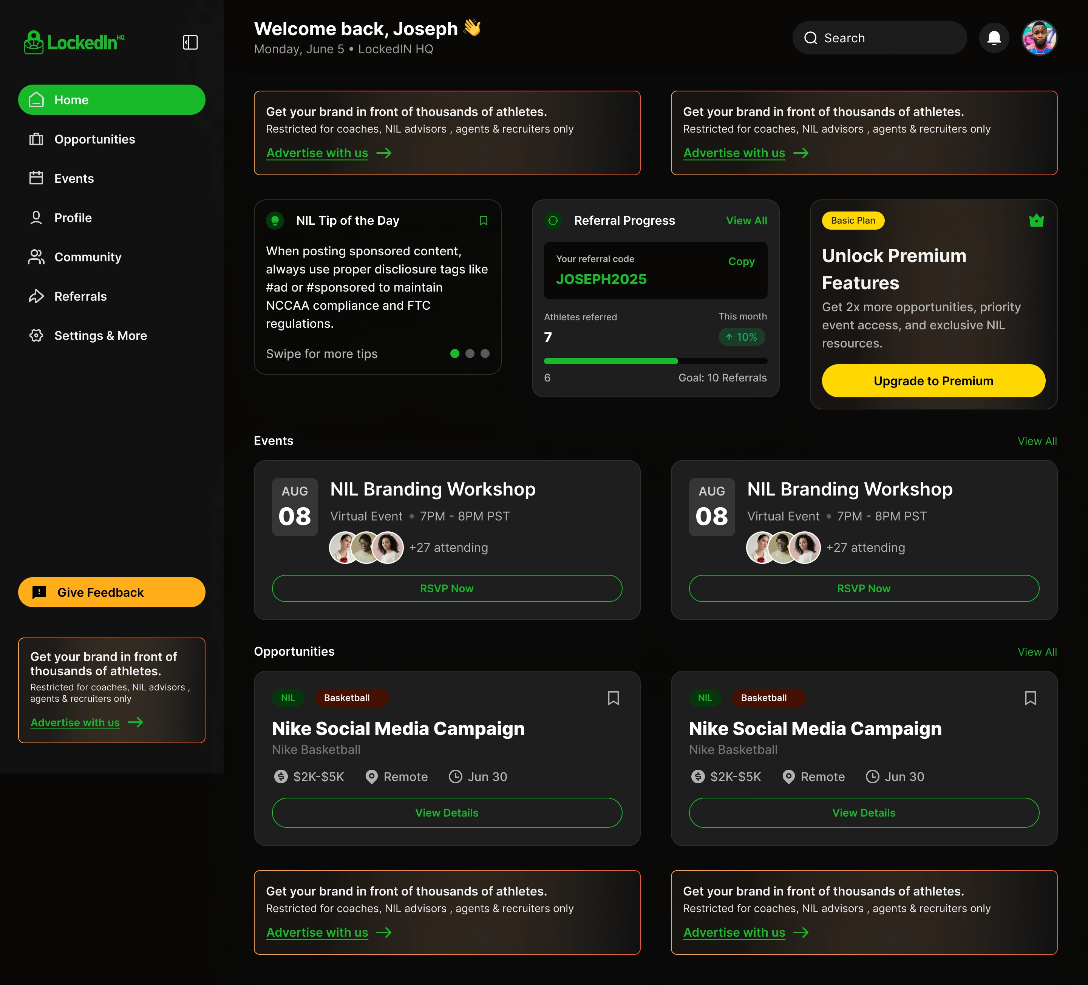This screenshot has width=1088, height=985.
Task: Click the up-arrow 10% growth badge
Action: pyautogui.click(x=742, y=337)
